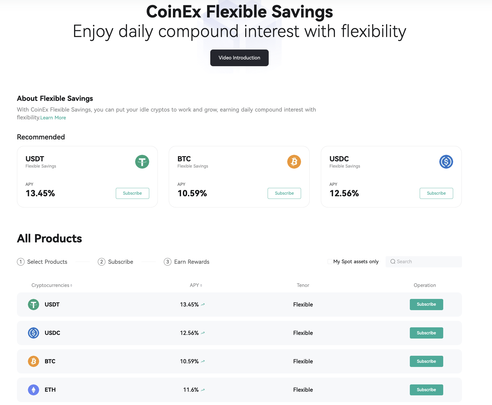This screenshot has height=405, width=492.
Task: Select step 1 Select Products
Action: 42,262
